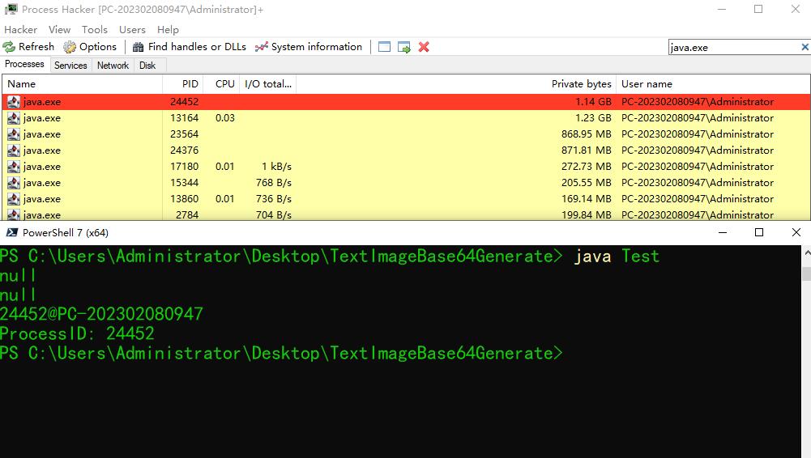Click '24452@PC-202302080947' line in PowerShell
Viewport: 811px width, 458px height.
[x=101, y=314]
